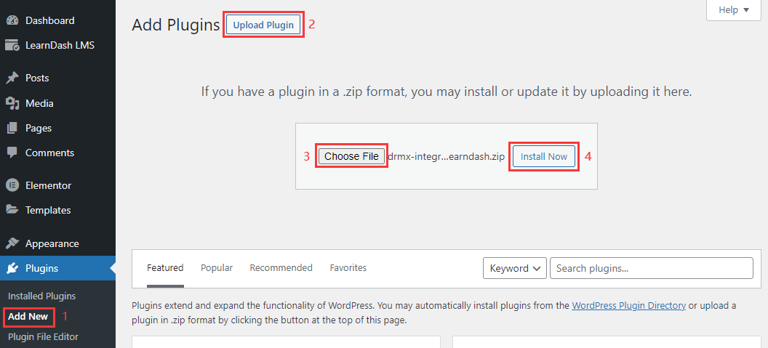Click the LearnDash LMS sidebar icon
768x348 pixels.
[12, 45]
